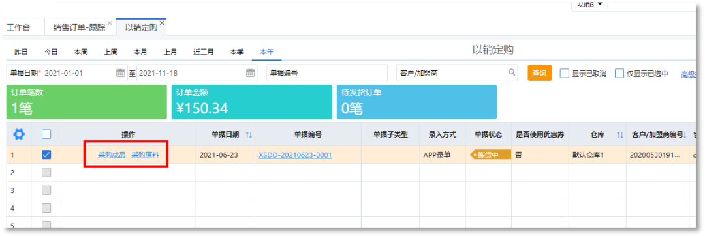Click the 操作 column header
Screen dimensions: 705x236
pyautogui.click(x=129, y=134)
